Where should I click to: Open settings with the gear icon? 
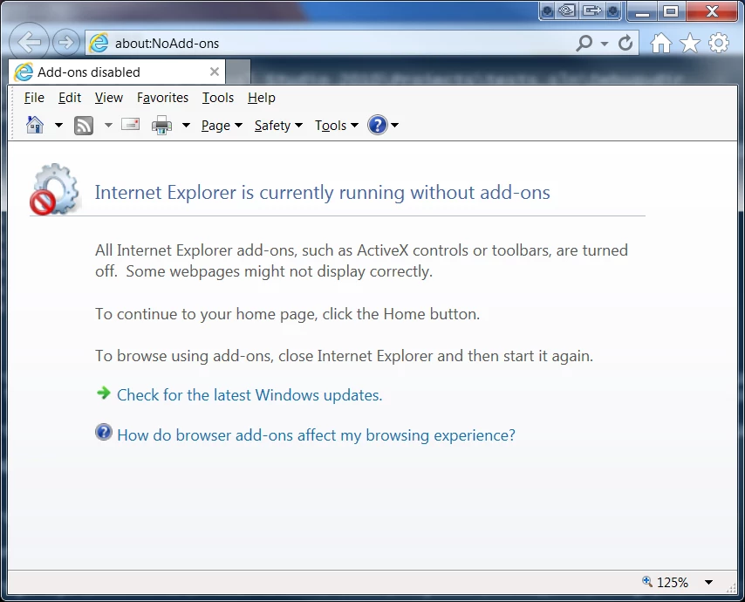click(719, 43)
